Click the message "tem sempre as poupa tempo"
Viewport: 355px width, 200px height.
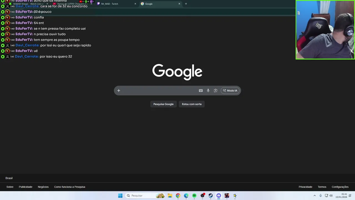click(56, 40)
